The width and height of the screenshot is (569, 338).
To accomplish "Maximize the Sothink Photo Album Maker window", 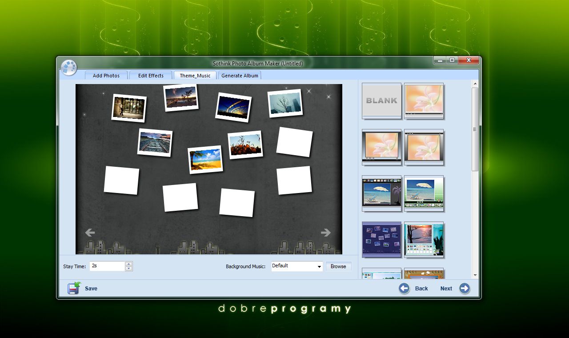I will point(452,60).
